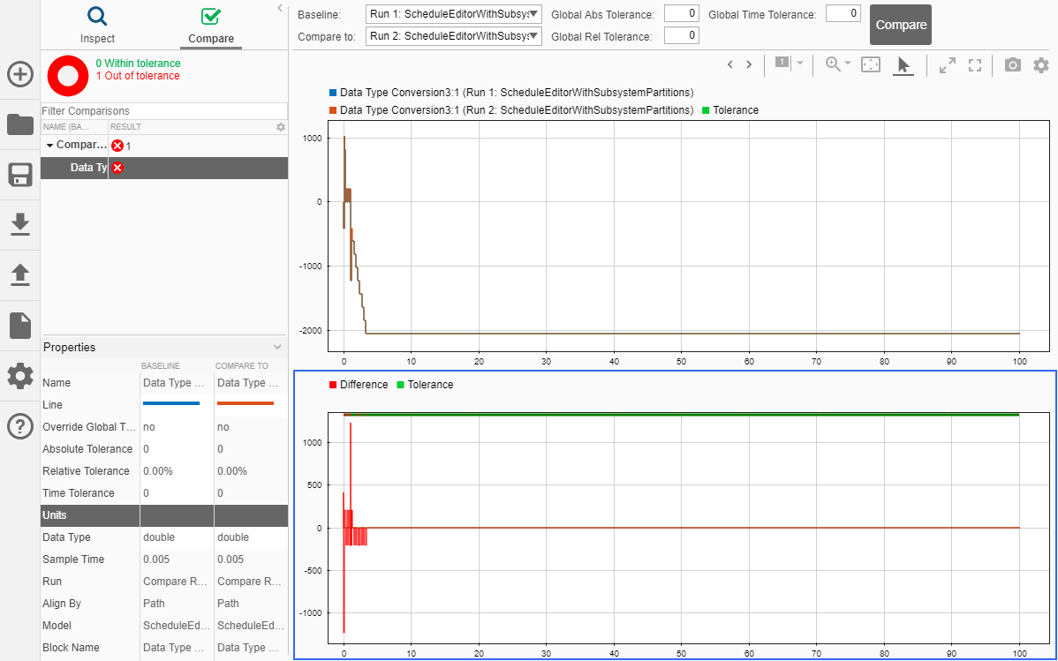Go to the next comparison arrow

pyautogui.click(x=749, y=64)
